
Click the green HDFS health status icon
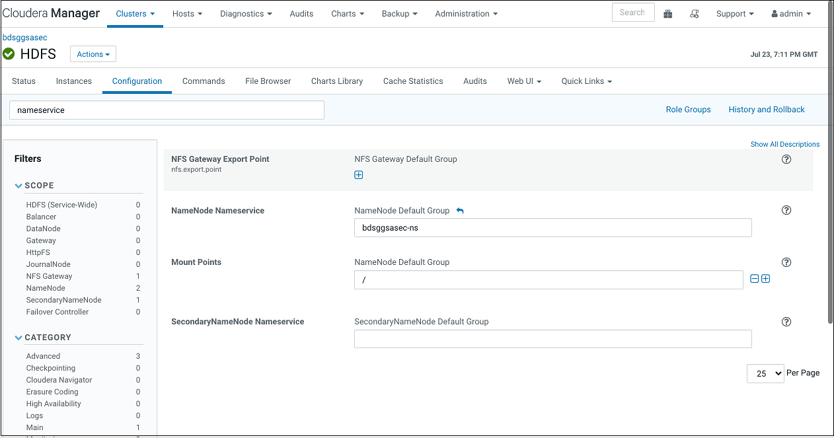[9, 54]
